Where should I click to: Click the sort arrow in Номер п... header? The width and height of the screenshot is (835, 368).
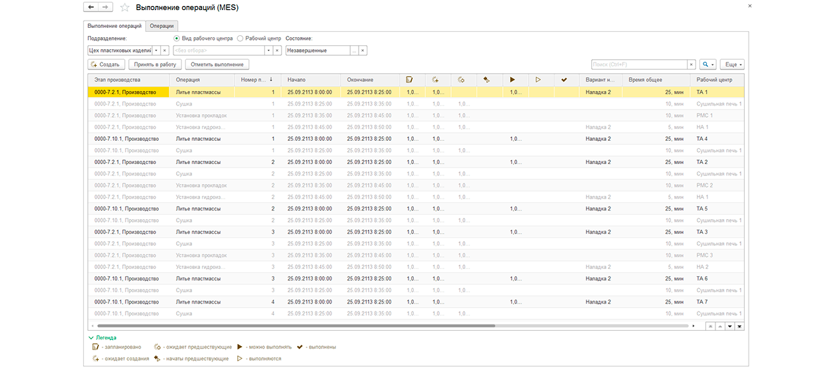pyautogui.click(x=271, y=80)
